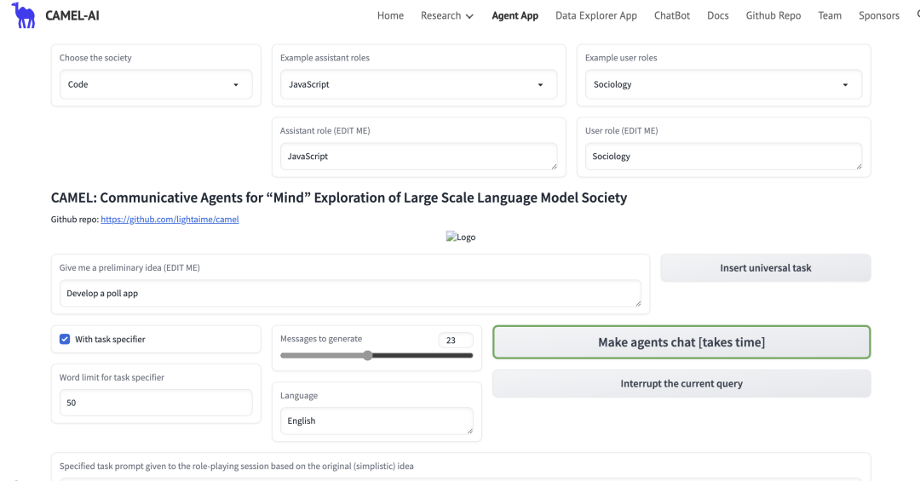Open the ChatBot page
Viewport: 920px width, 481px height.
(x=672, y=16)
